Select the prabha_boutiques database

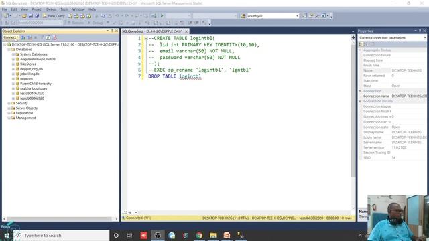tap(34, 88)
